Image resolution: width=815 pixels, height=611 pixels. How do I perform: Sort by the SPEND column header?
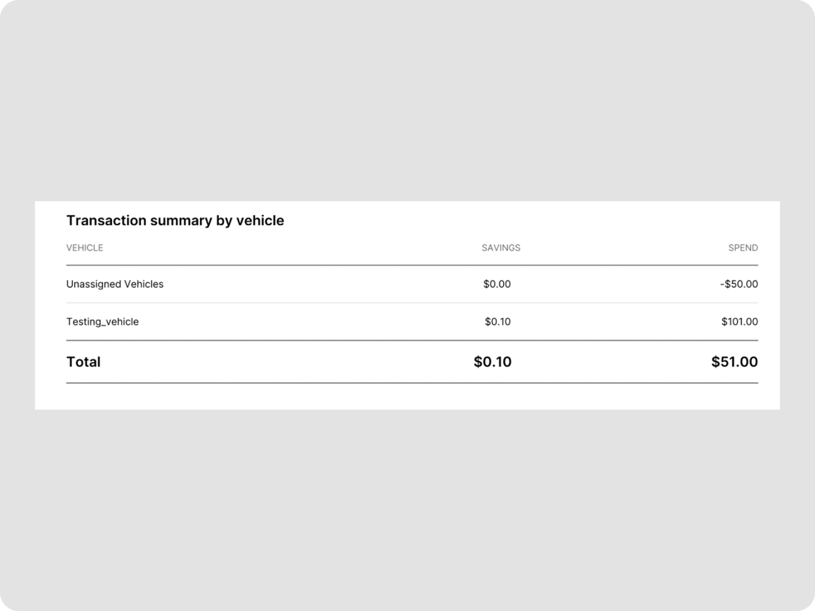tap(743, 248)
